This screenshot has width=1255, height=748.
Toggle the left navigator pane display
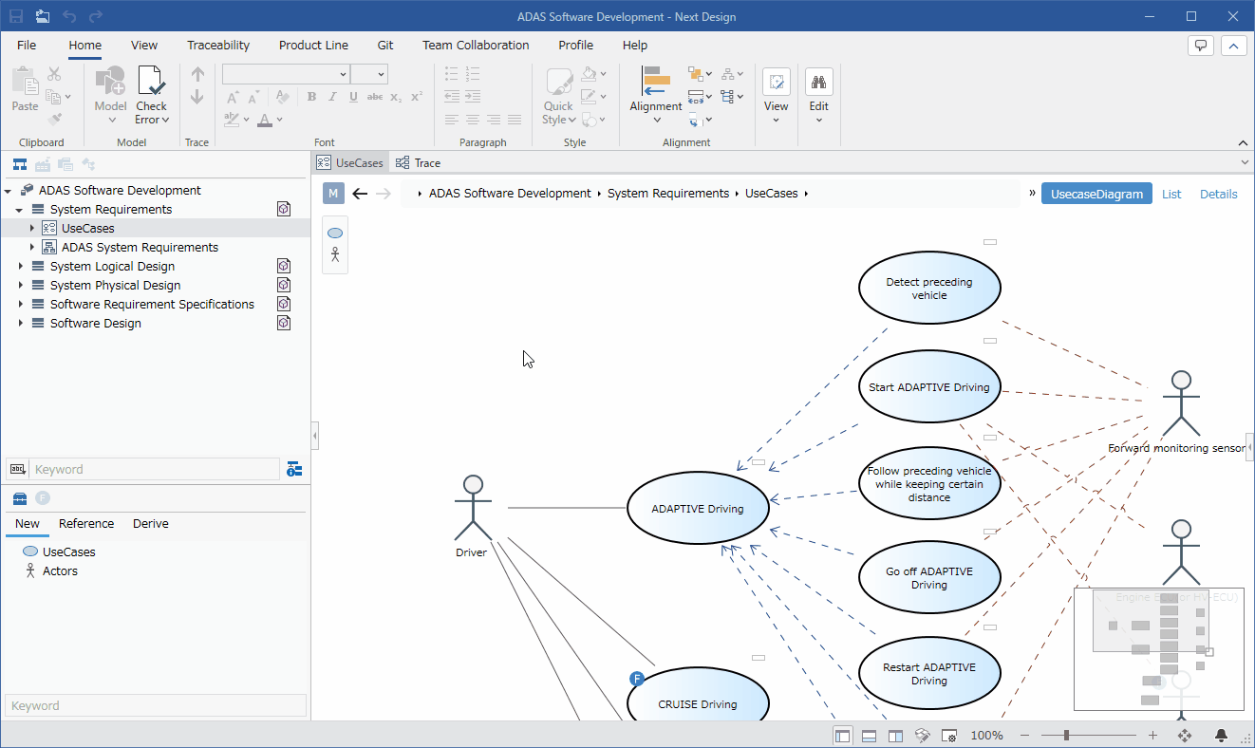(843, 736)
